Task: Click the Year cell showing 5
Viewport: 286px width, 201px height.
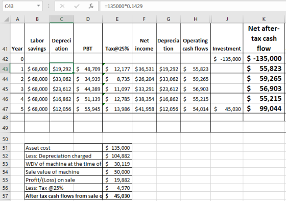Action: point(17,109)
